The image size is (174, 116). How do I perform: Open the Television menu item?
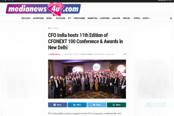click(x=61, y=18)
